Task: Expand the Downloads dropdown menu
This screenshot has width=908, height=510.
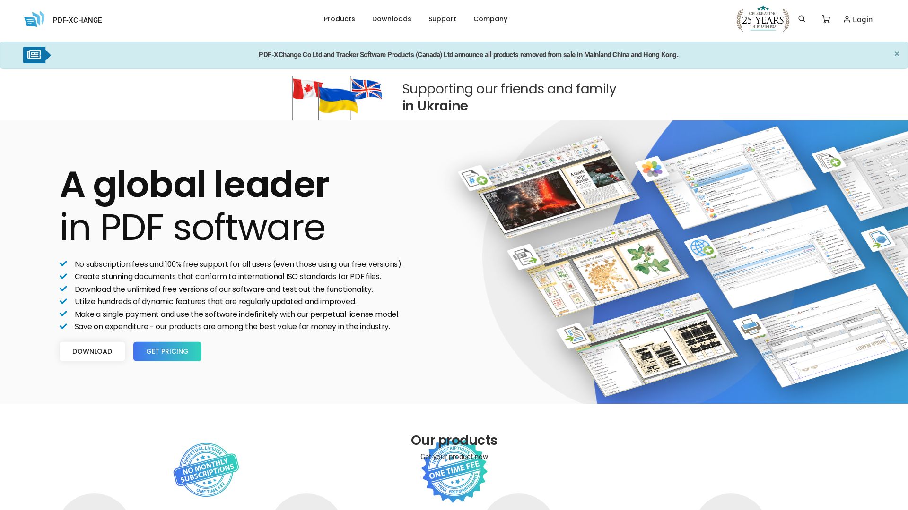Action: 392,19
